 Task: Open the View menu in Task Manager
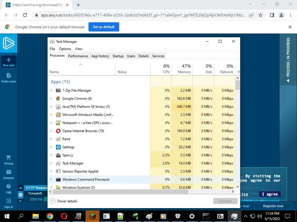click(79, 49)
